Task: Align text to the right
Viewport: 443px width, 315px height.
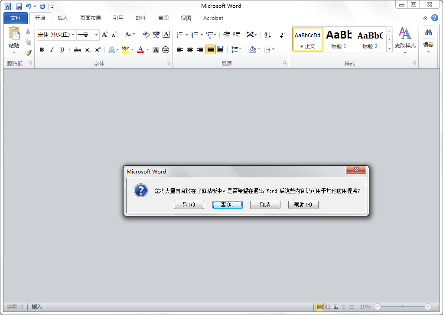Action: 200,49
